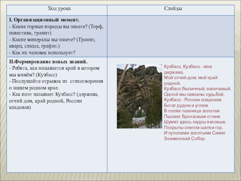Click the poem word 'родной.'
The width and height of the screenshot is (241, 181).
172,83
